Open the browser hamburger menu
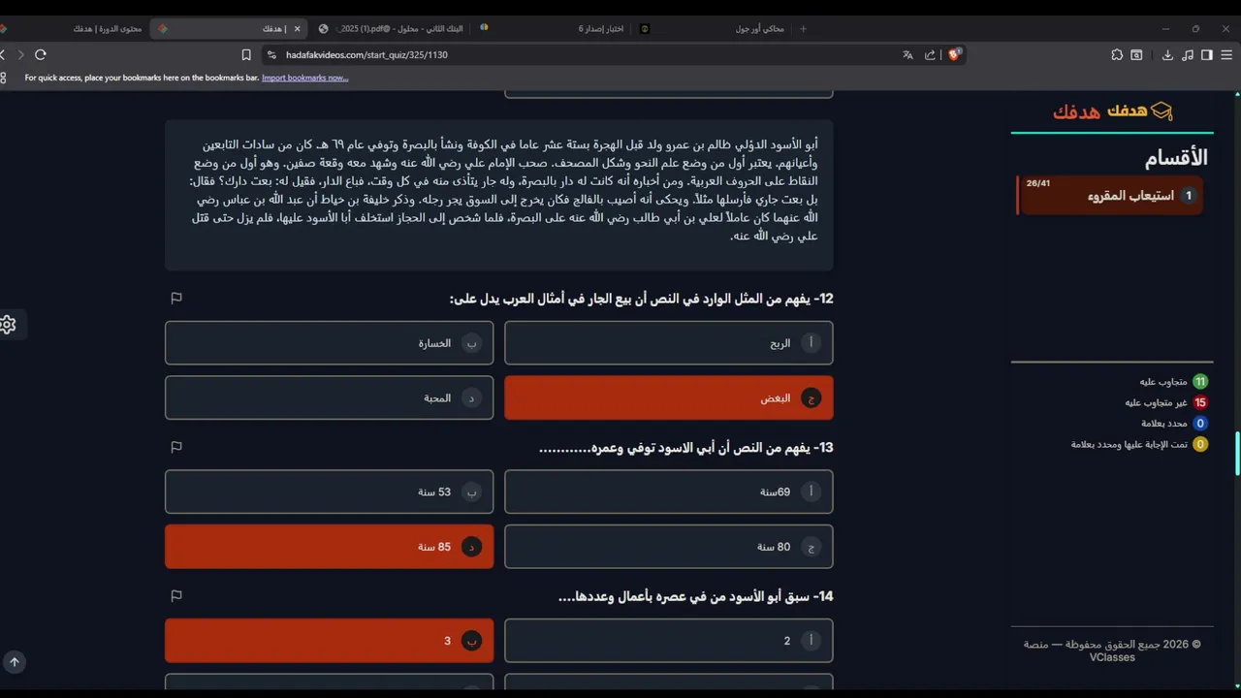Viewport: 1241px width, 698px height. [x=1226, y=55]
